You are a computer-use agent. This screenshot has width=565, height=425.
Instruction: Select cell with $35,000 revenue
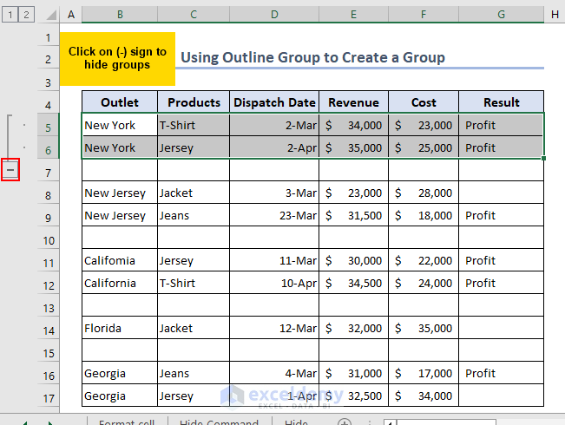click(x=353, y=147)
